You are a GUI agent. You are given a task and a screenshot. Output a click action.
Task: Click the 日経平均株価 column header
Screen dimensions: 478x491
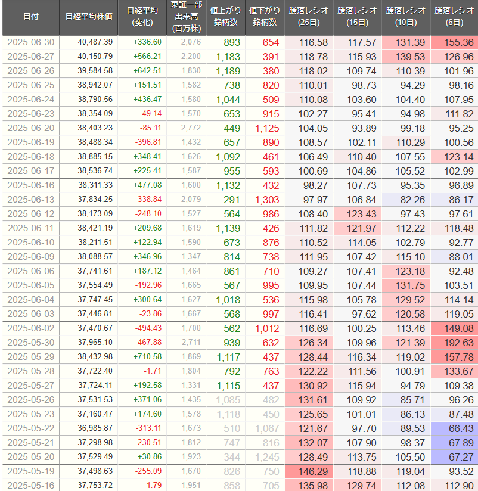89,17
